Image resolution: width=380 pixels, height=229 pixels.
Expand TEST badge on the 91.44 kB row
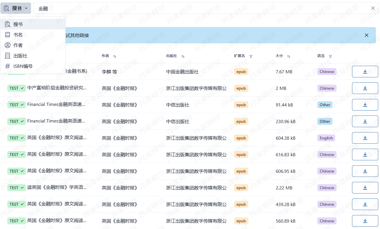[17, 105]
